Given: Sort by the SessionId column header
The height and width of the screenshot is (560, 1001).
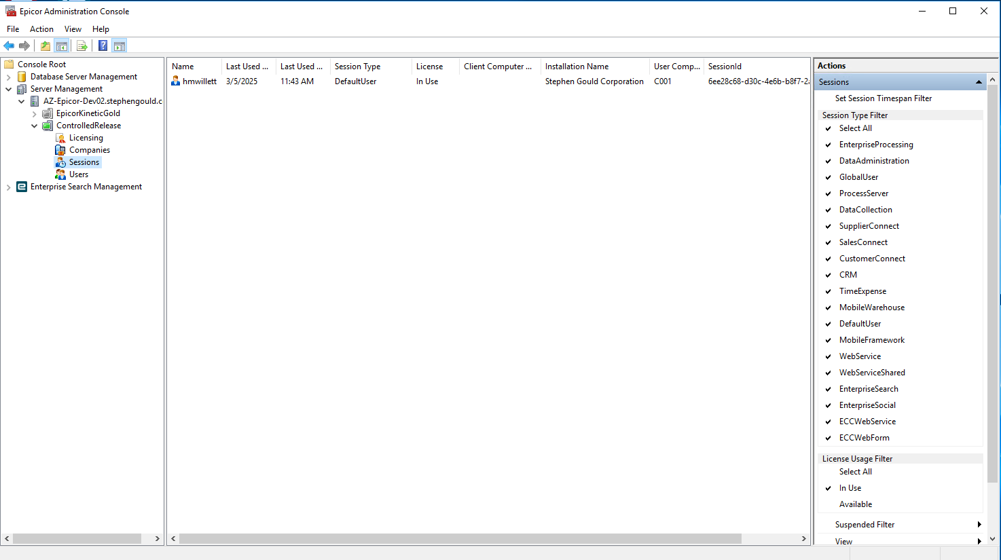Looking at the screenshot, I should pyautogui.click(x=757, y=67).
